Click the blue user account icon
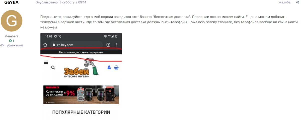 pos(109,67)
